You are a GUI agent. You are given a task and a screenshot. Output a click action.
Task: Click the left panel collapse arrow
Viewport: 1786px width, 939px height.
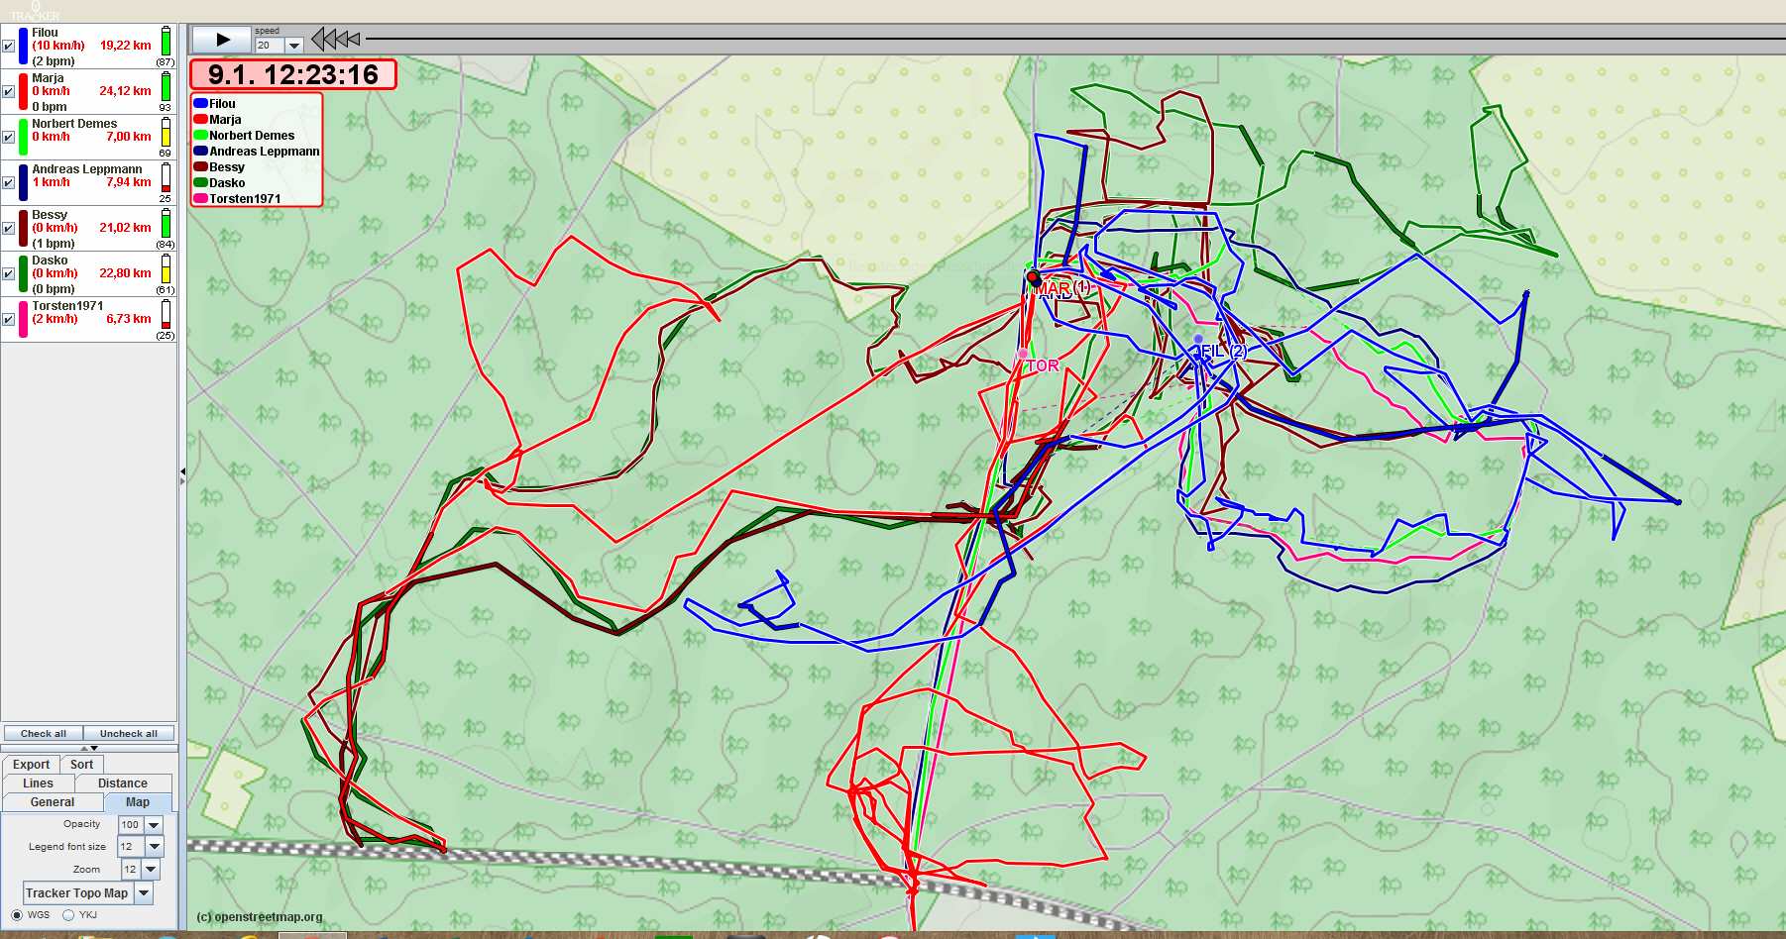182,476
